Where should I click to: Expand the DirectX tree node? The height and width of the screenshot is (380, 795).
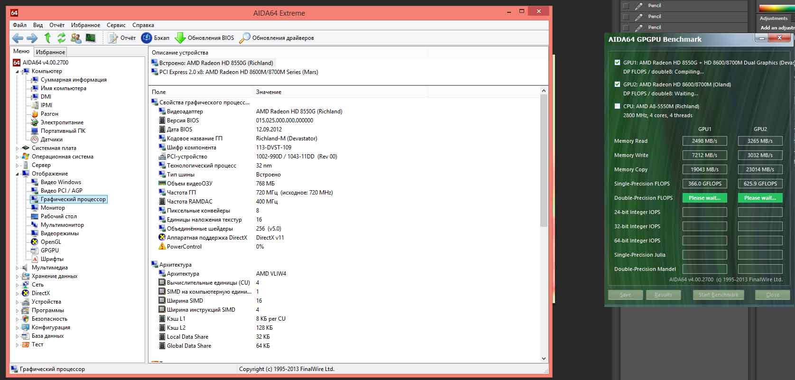[18, 294]
